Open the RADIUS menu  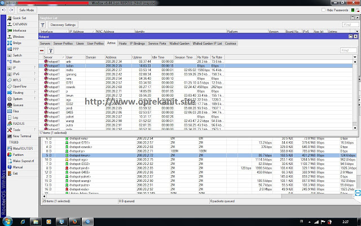(19, 124)
